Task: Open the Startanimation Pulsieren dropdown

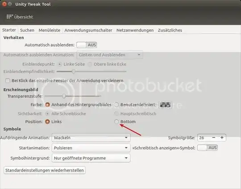Action: pyautogui.click(x=91, y=148)
